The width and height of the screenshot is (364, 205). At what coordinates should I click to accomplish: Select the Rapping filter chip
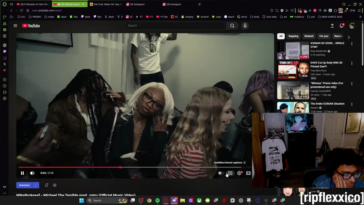(293, 36)
